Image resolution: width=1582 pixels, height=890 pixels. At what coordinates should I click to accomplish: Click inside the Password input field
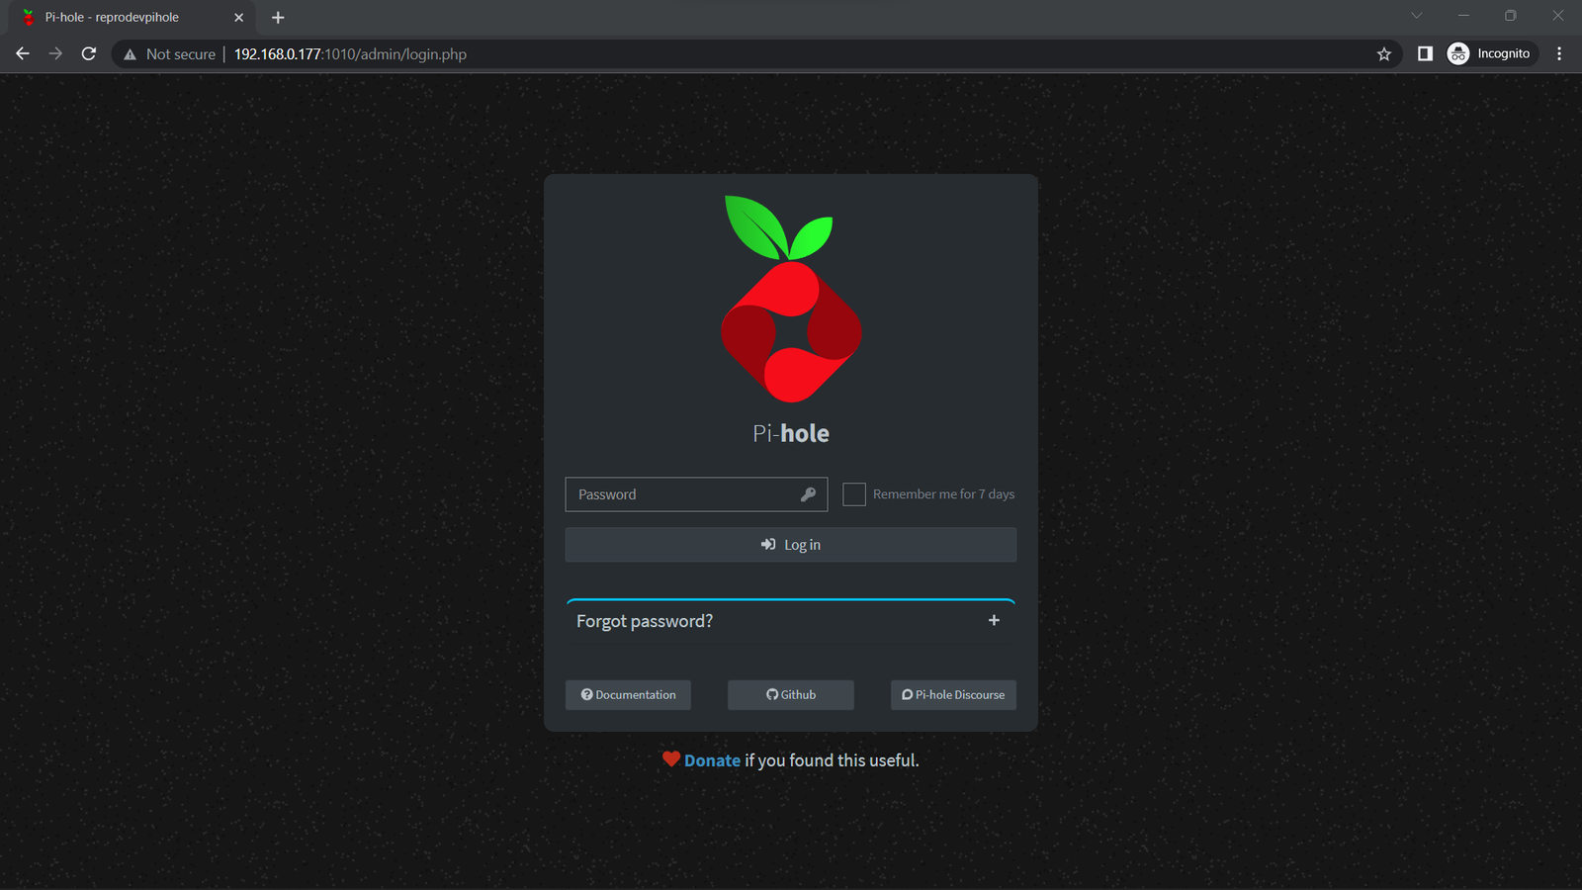click(682, 493)
